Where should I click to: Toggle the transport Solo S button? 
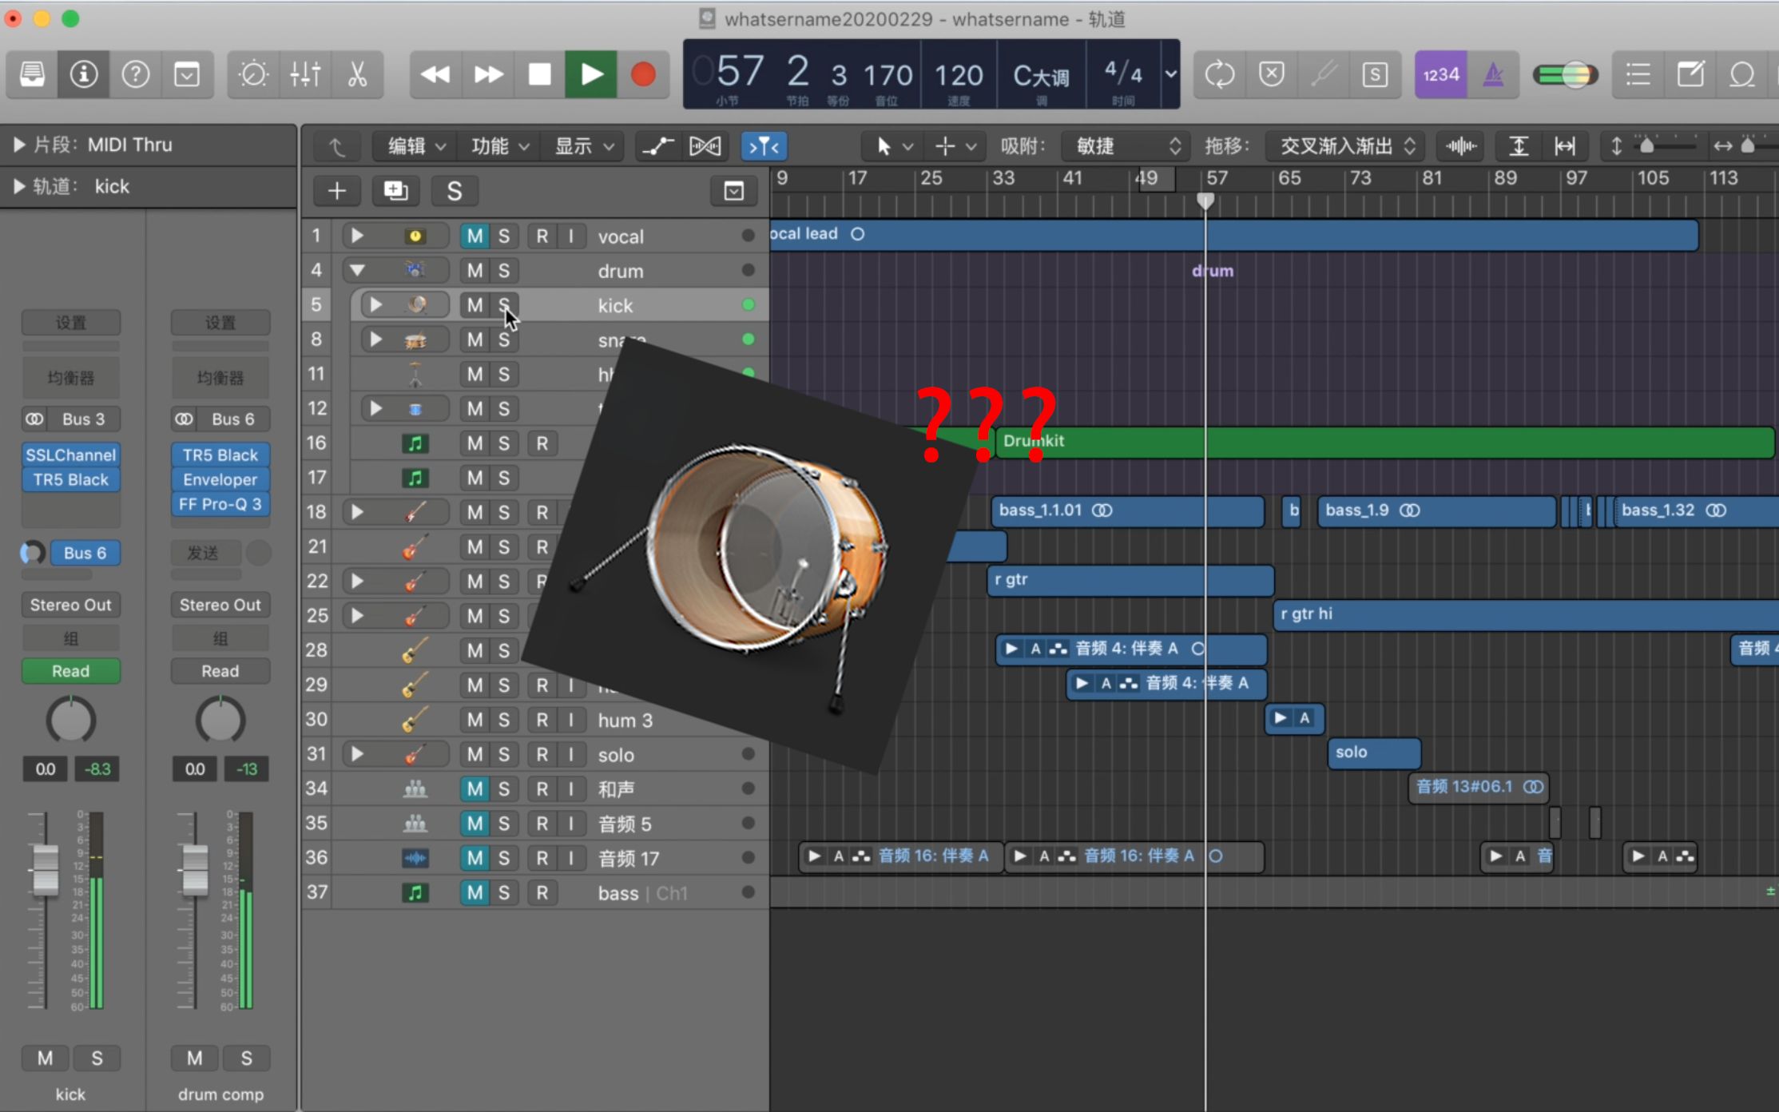(1375, 74)
